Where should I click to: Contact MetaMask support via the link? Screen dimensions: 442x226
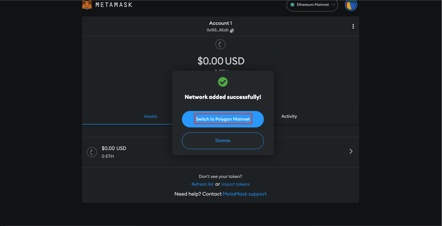point(244,194)
